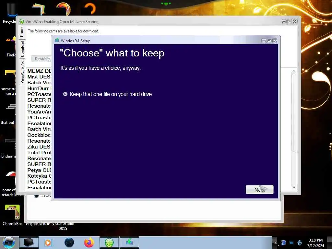
Task: Click the VirusWire list scroll down arrow
Action: point(294,188)
